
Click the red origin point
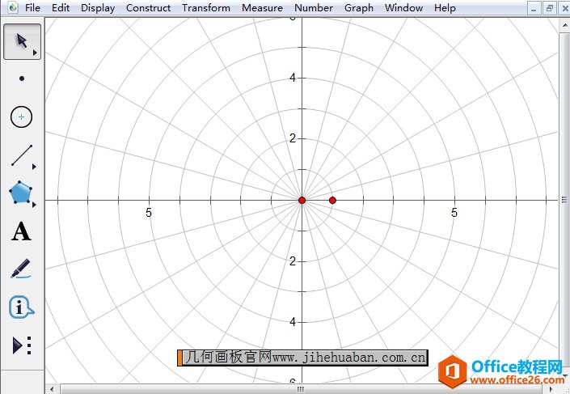(x=302, y=200)
